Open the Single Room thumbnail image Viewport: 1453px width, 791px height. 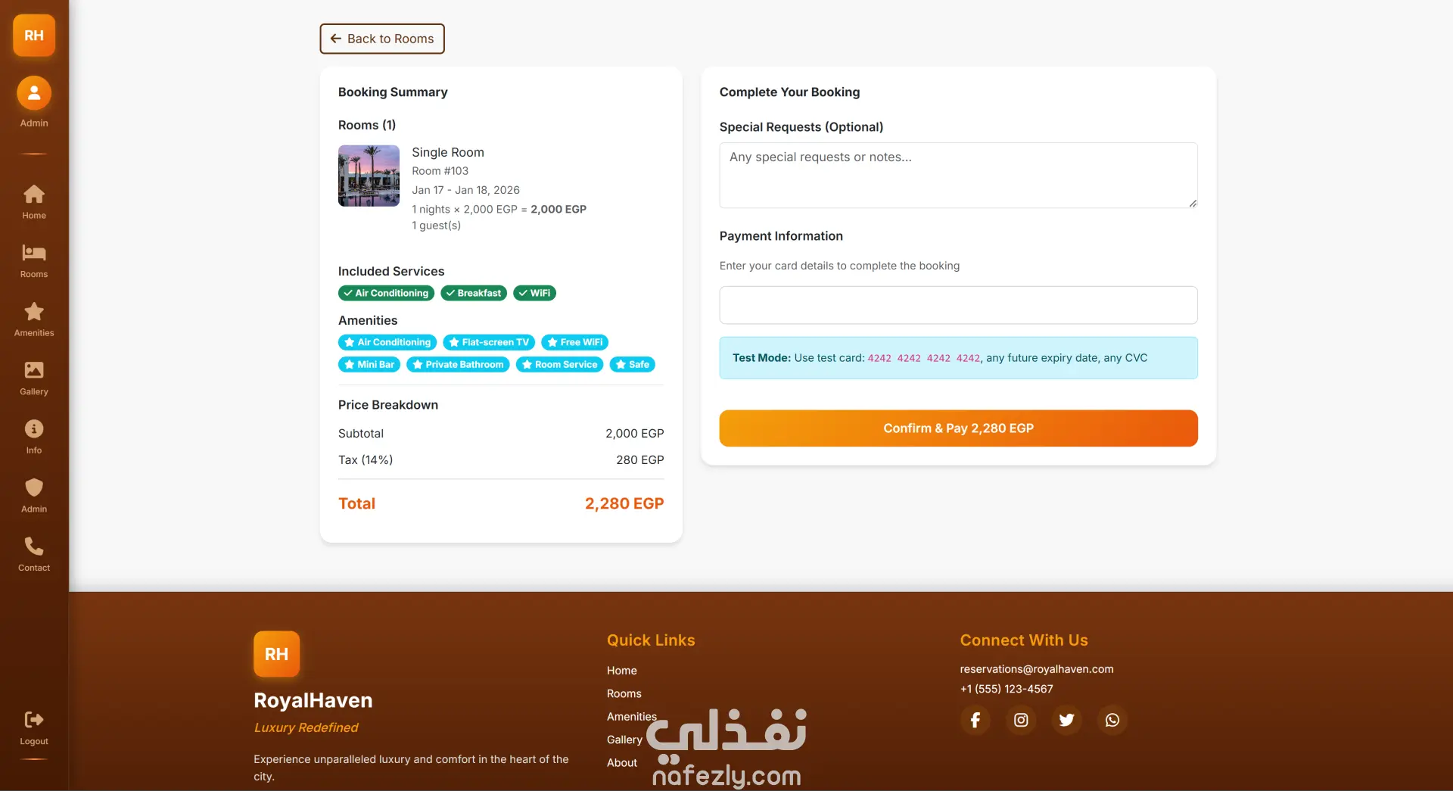coord(369,176)
